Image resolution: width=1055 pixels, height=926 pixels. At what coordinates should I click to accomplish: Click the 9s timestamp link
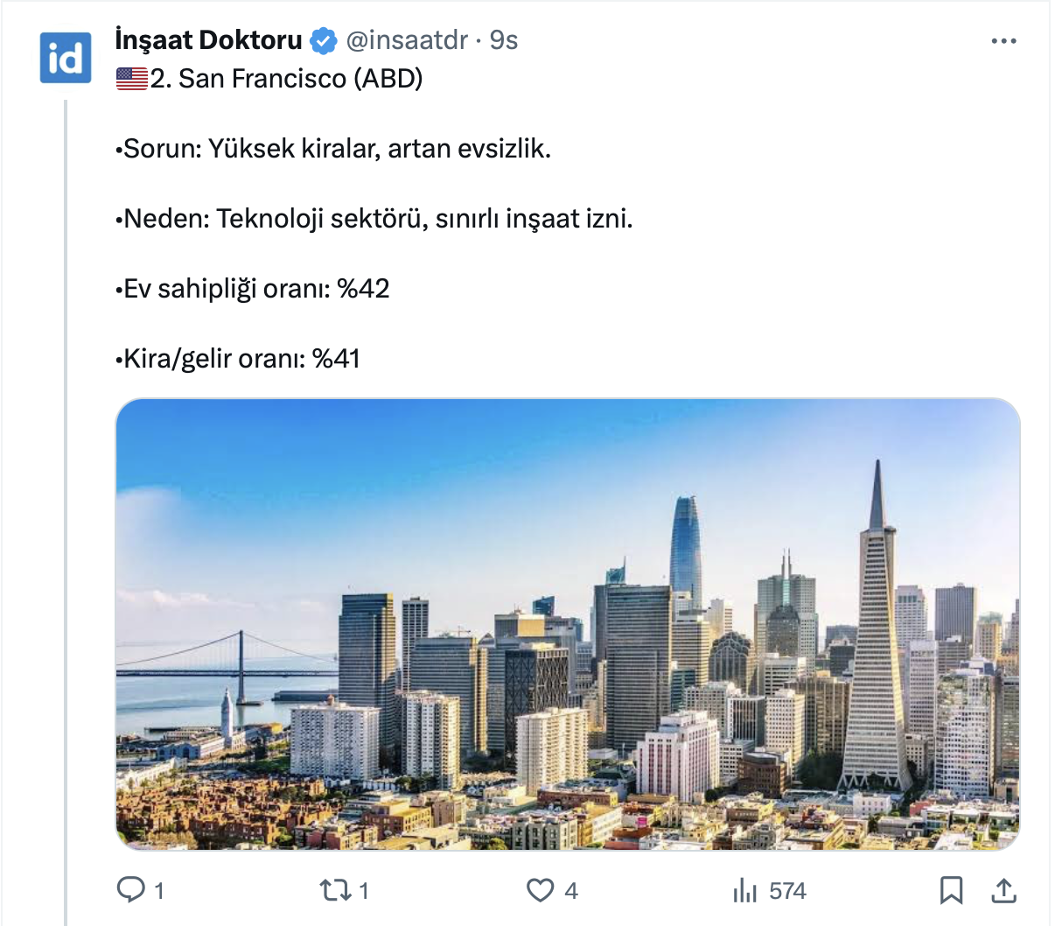coord(504,40)
